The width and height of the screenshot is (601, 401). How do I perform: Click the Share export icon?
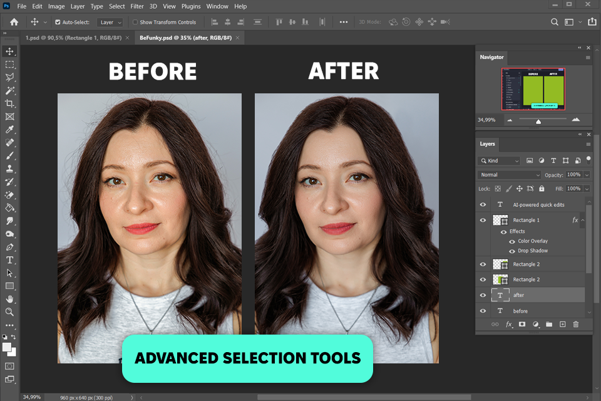(592, 21)
